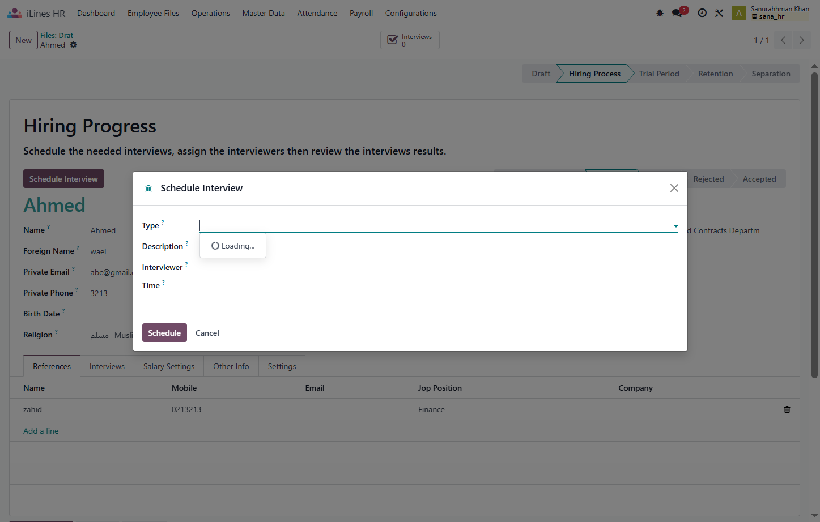Open the Configurations menu
This screenshot has height=522, width=820.
tap(411, 13)
